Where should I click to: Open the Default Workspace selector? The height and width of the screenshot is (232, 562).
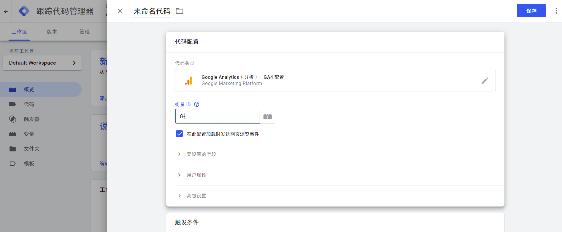[42, 63]
